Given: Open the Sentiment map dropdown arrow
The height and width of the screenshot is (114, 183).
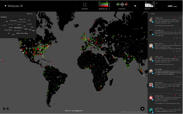Looking at the screenshot, I should point(110,9).
